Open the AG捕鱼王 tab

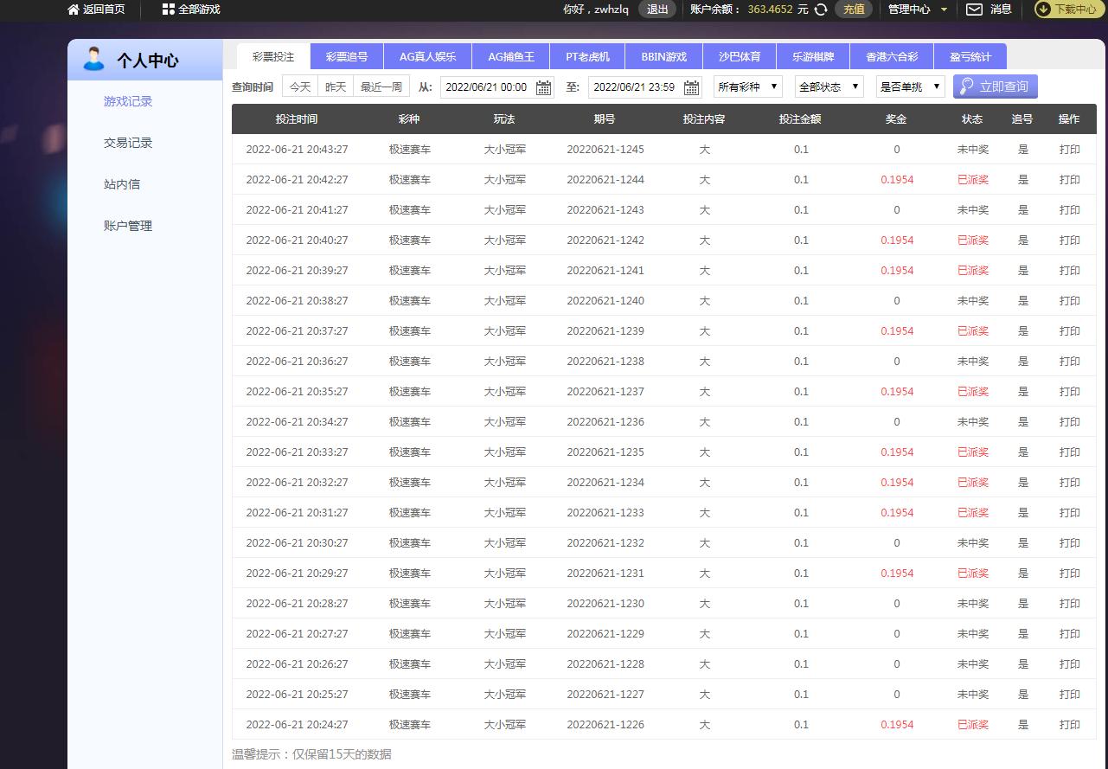point(511,56)
